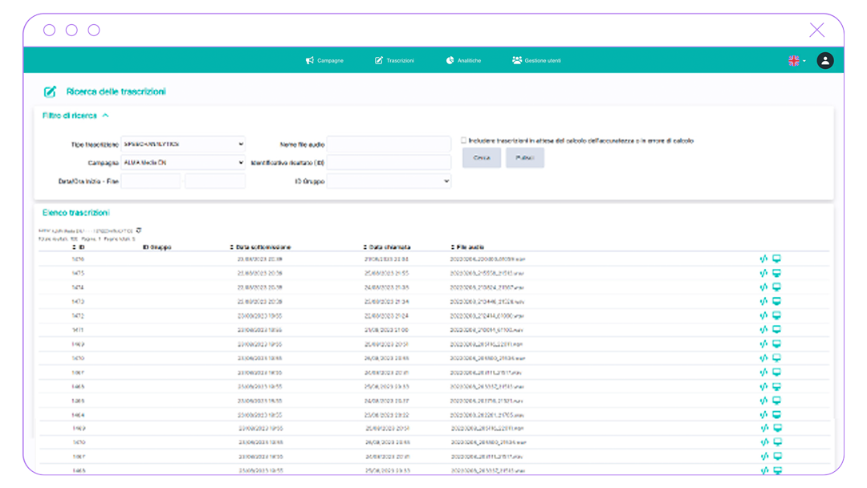This screenshot has width=867, height=488.
Task: Click monitor icon for transcription row 1475
Action: 776,273
